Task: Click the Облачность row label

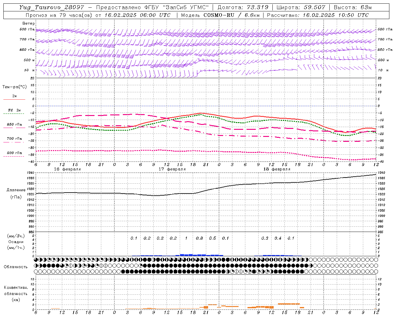Action: tap(15, 267)
